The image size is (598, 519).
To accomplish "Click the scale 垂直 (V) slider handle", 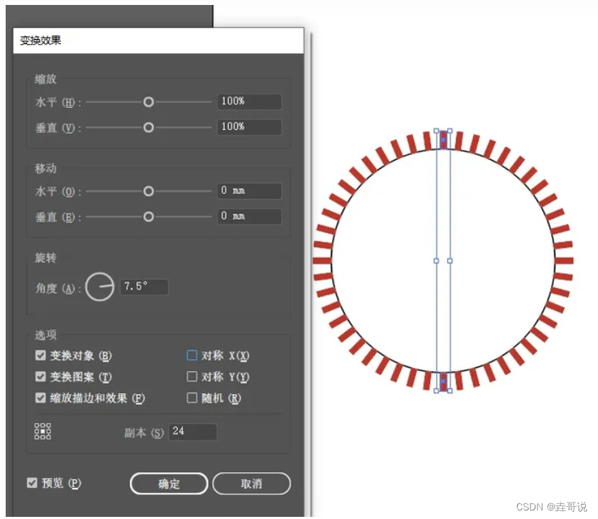I will point(149,127).
